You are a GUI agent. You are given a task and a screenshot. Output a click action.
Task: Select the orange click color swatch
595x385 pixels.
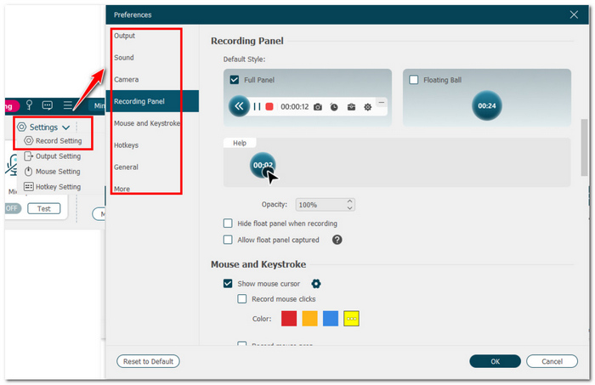tap(309, 319)
